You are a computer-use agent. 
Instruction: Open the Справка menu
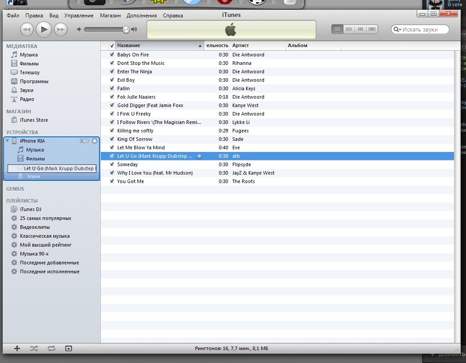tap(173, 16)
